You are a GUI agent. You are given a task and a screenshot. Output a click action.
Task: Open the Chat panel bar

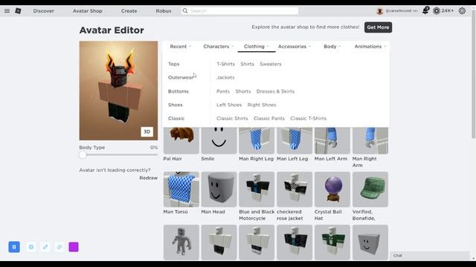click(430, 255)
